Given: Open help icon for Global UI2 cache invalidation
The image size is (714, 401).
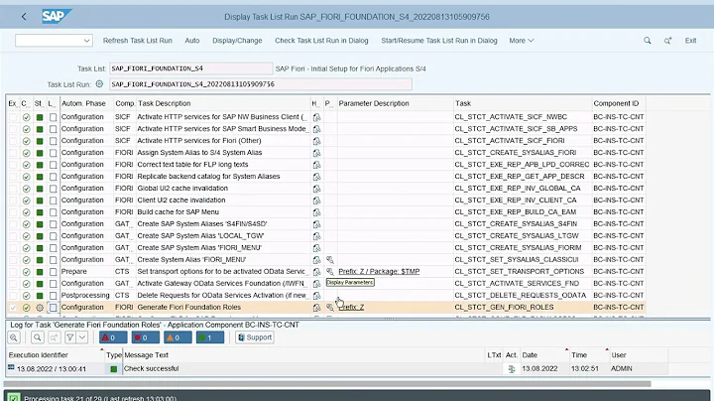Looking at the screenshot, I should pos(316,189).
